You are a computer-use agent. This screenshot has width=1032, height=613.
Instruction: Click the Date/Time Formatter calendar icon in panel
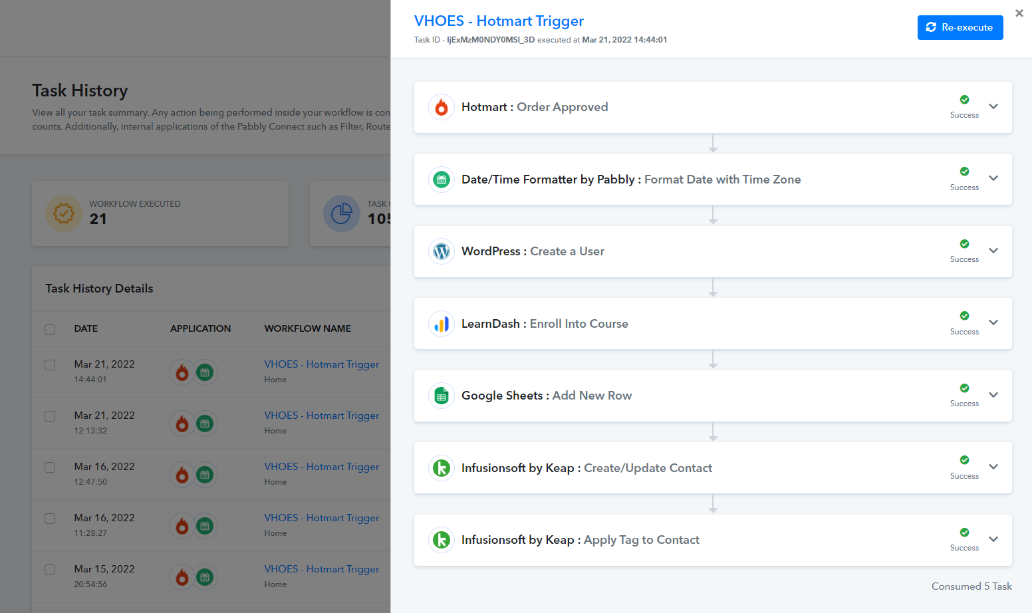[442, 180]
